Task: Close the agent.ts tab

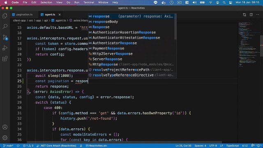Action: click(x=60, y=15)
